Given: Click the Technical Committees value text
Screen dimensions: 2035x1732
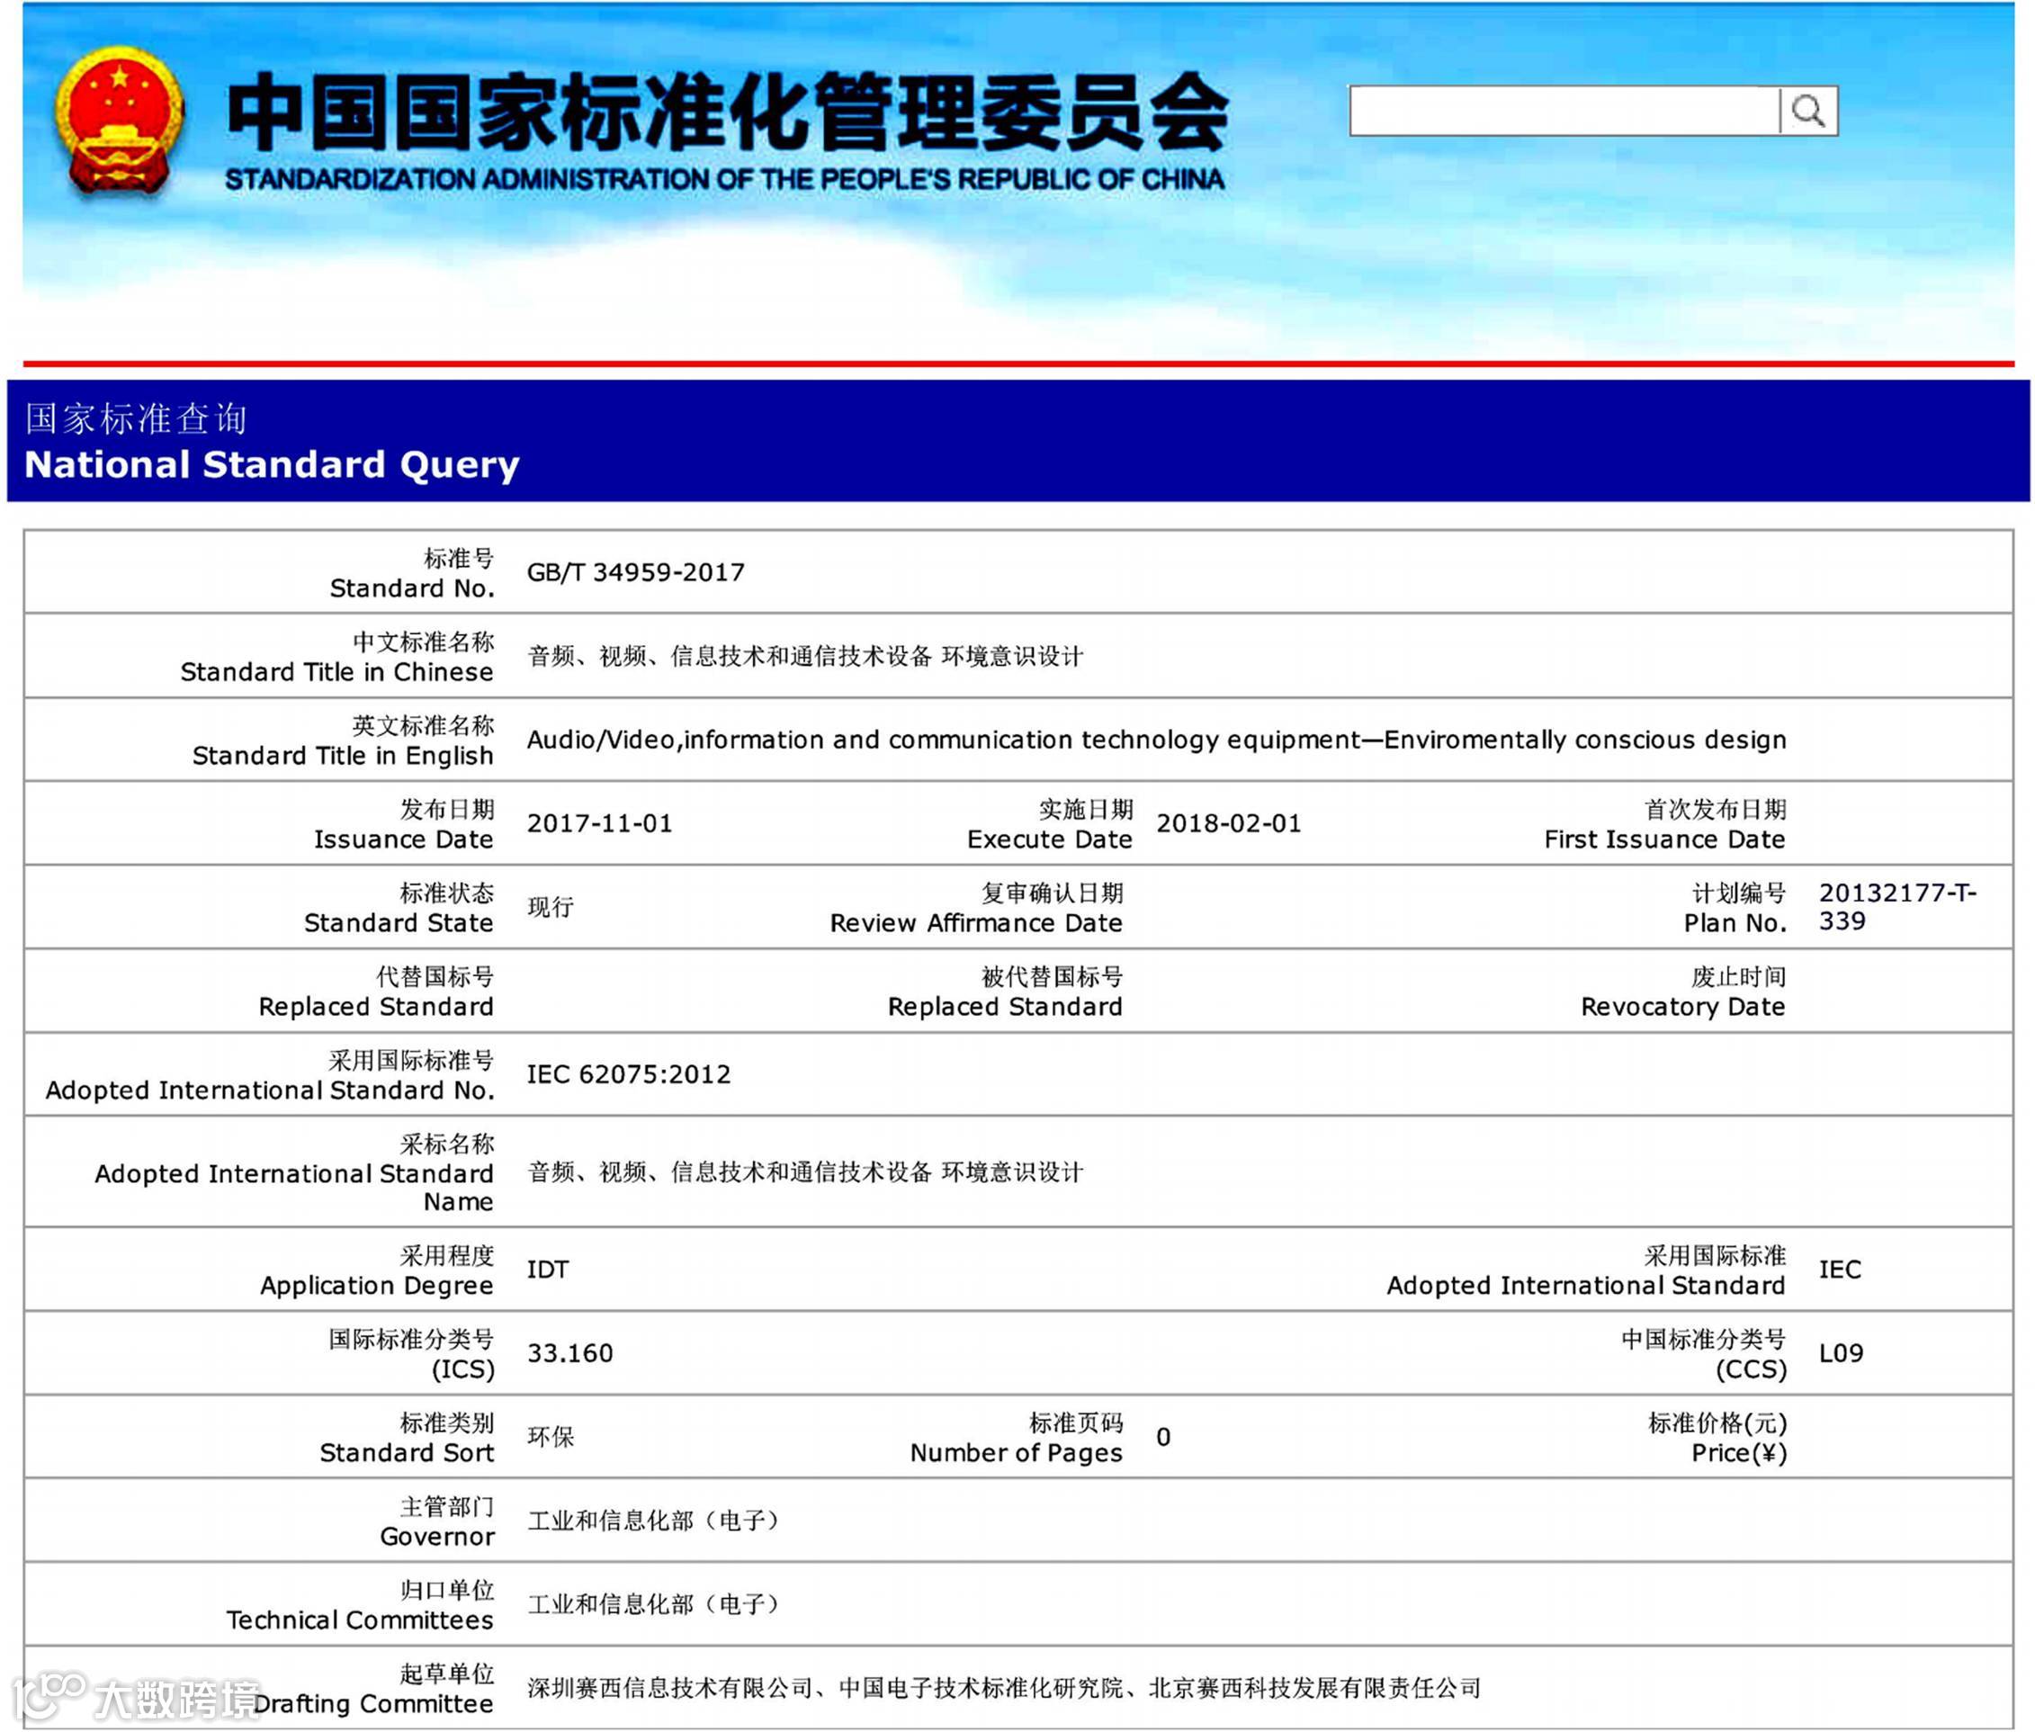Looking at the screenshot, I should [653, 1604].
